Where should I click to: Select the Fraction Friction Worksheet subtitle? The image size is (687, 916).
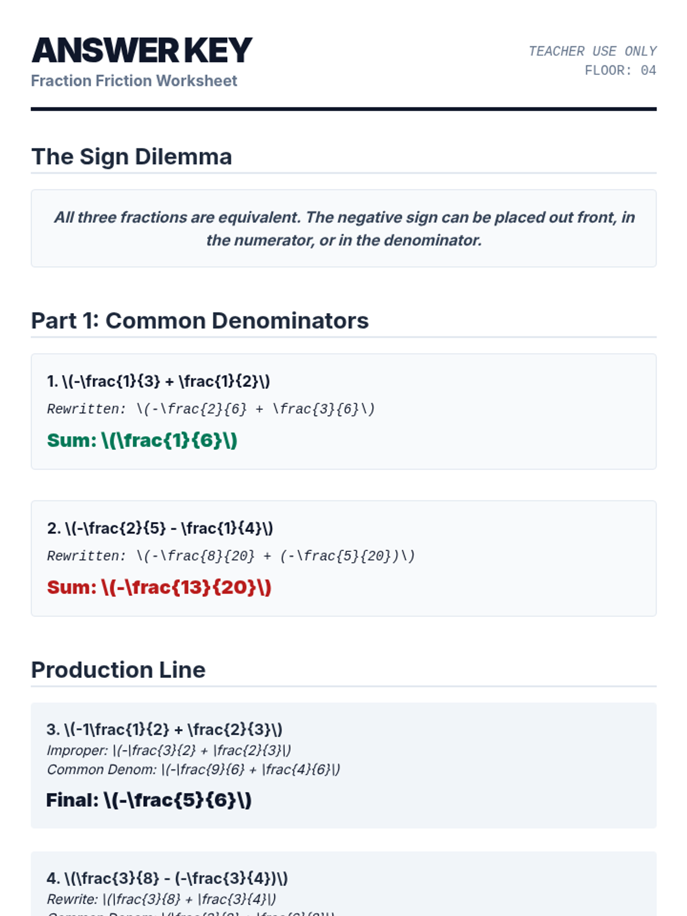(x=134, y=81)
